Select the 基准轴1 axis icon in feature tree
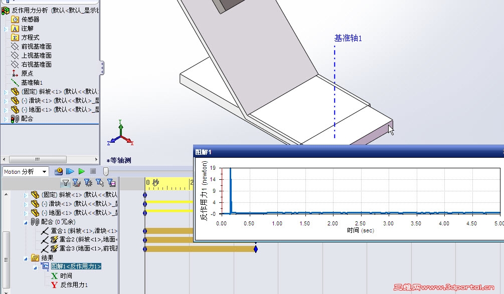 point(15,83)
